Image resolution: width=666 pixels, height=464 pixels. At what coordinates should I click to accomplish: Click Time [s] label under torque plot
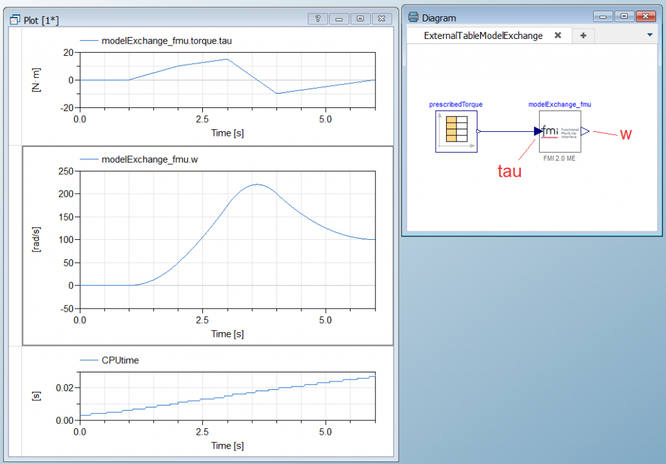tap(227, 133)
